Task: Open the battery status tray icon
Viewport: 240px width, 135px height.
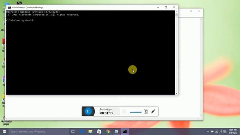Action: (212, 132)
